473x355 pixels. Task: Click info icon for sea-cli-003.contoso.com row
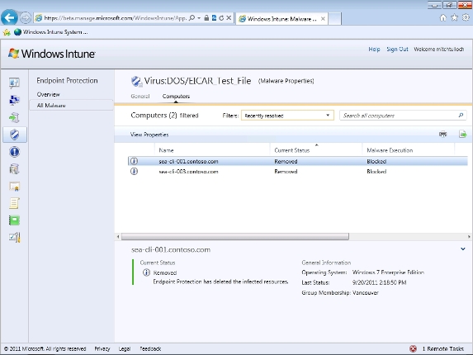[x=135, y=172]
